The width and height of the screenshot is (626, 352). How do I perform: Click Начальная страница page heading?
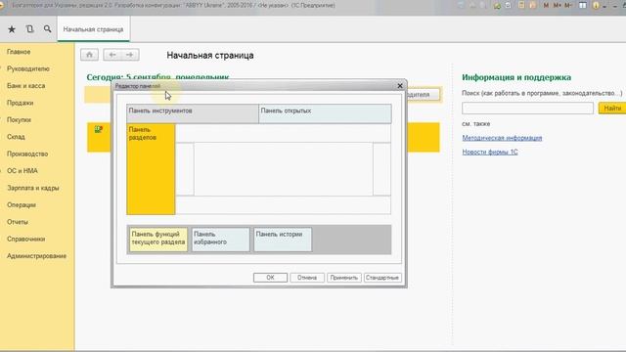[210, 56]
